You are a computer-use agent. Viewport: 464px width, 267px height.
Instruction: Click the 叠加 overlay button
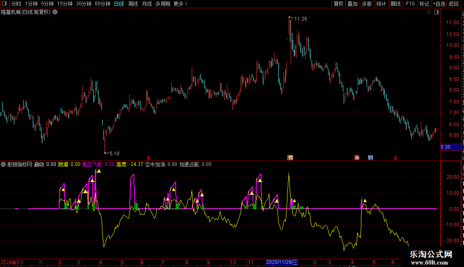(x=352, y=4)
